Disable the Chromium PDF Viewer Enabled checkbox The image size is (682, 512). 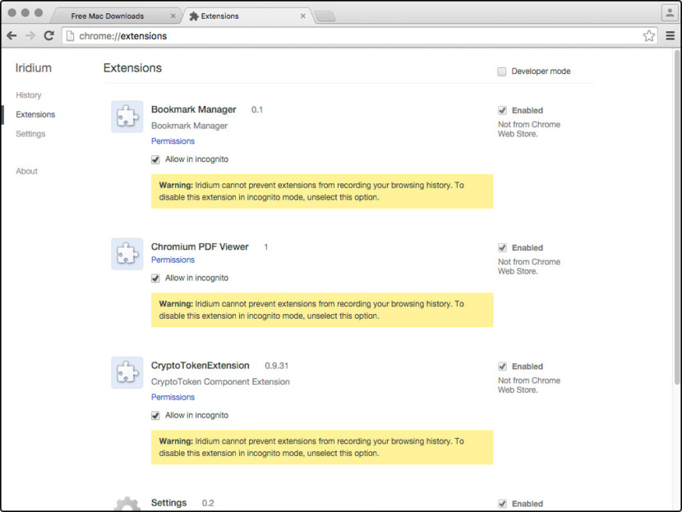tap(504, 247)
